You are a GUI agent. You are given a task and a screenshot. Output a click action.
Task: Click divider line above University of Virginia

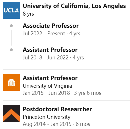[x=66, y=69]
